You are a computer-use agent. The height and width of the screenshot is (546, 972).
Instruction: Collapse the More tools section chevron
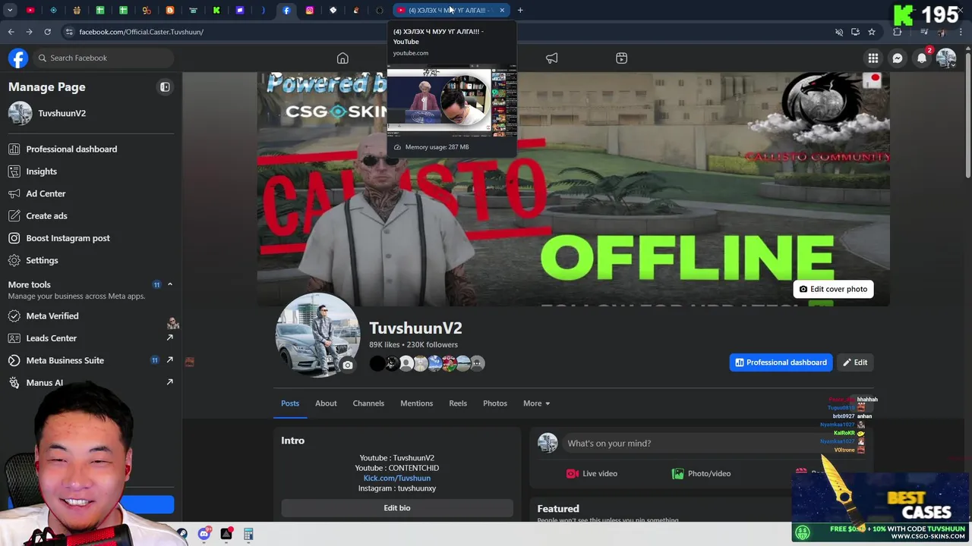(x=170, y=284)
